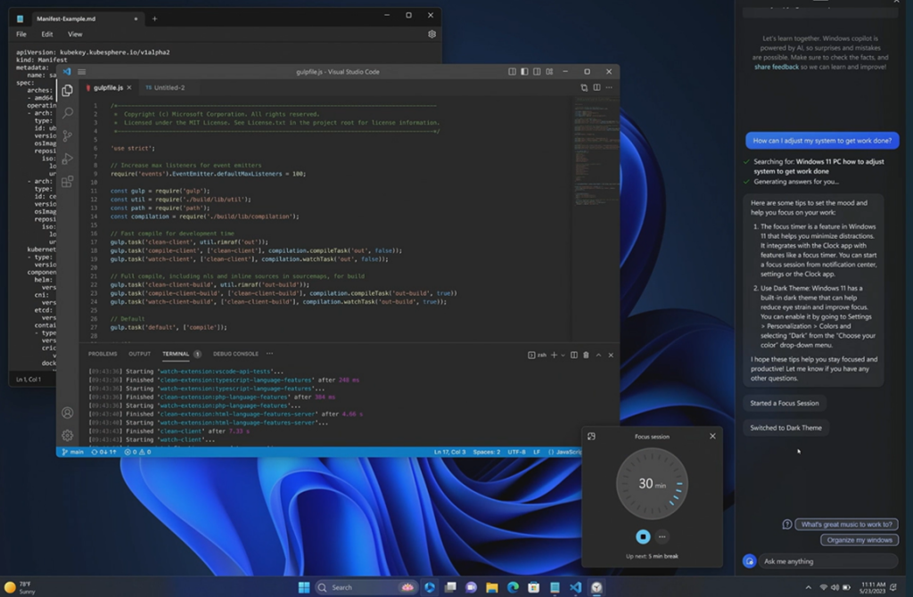Open the Run and Debug view
The image size is (913, 597).
pos(67,159)
